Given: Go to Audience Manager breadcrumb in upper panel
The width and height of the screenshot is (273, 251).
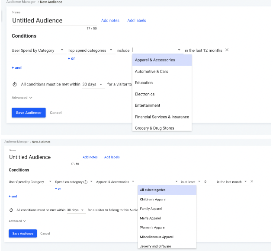Looking at the screenshot, I should tap(21, 2).
